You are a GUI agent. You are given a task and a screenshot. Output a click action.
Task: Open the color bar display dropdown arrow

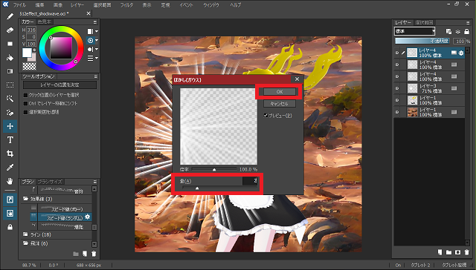[x=97, y=31]
